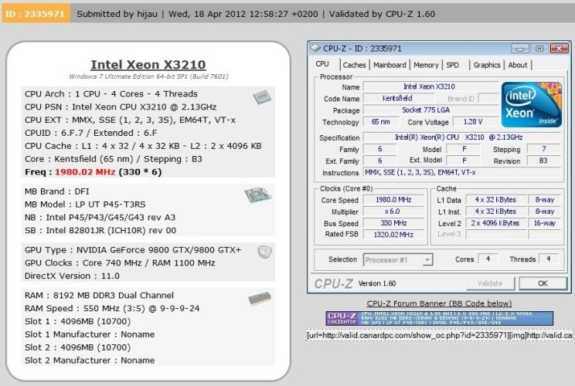This screenshot has width=575, height=386.
Task: Click the Revision field B3
Action: pos(544,161)
